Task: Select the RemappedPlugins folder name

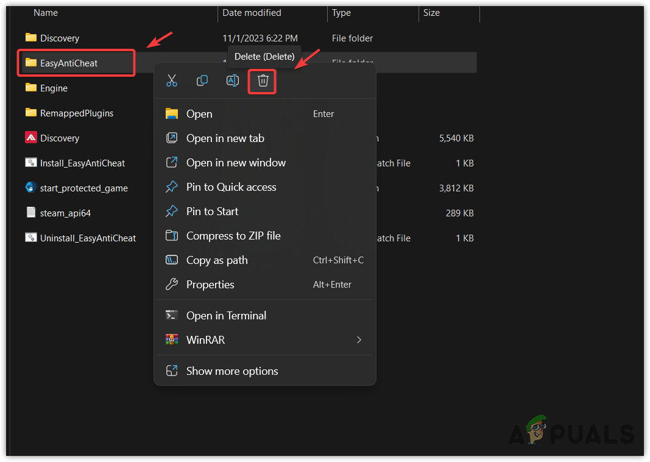Action: tap(77, 113)
